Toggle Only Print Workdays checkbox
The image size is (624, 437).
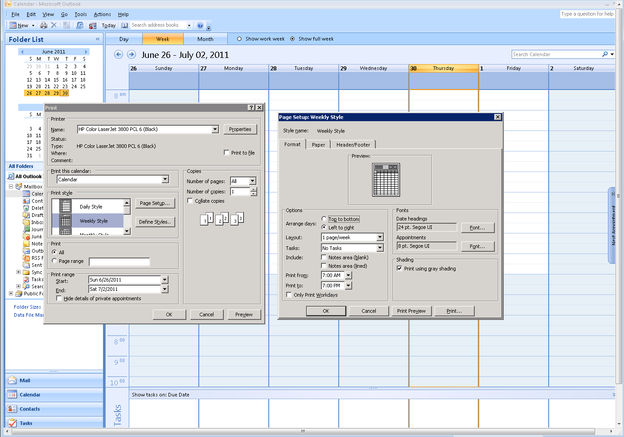pos(289,294)
